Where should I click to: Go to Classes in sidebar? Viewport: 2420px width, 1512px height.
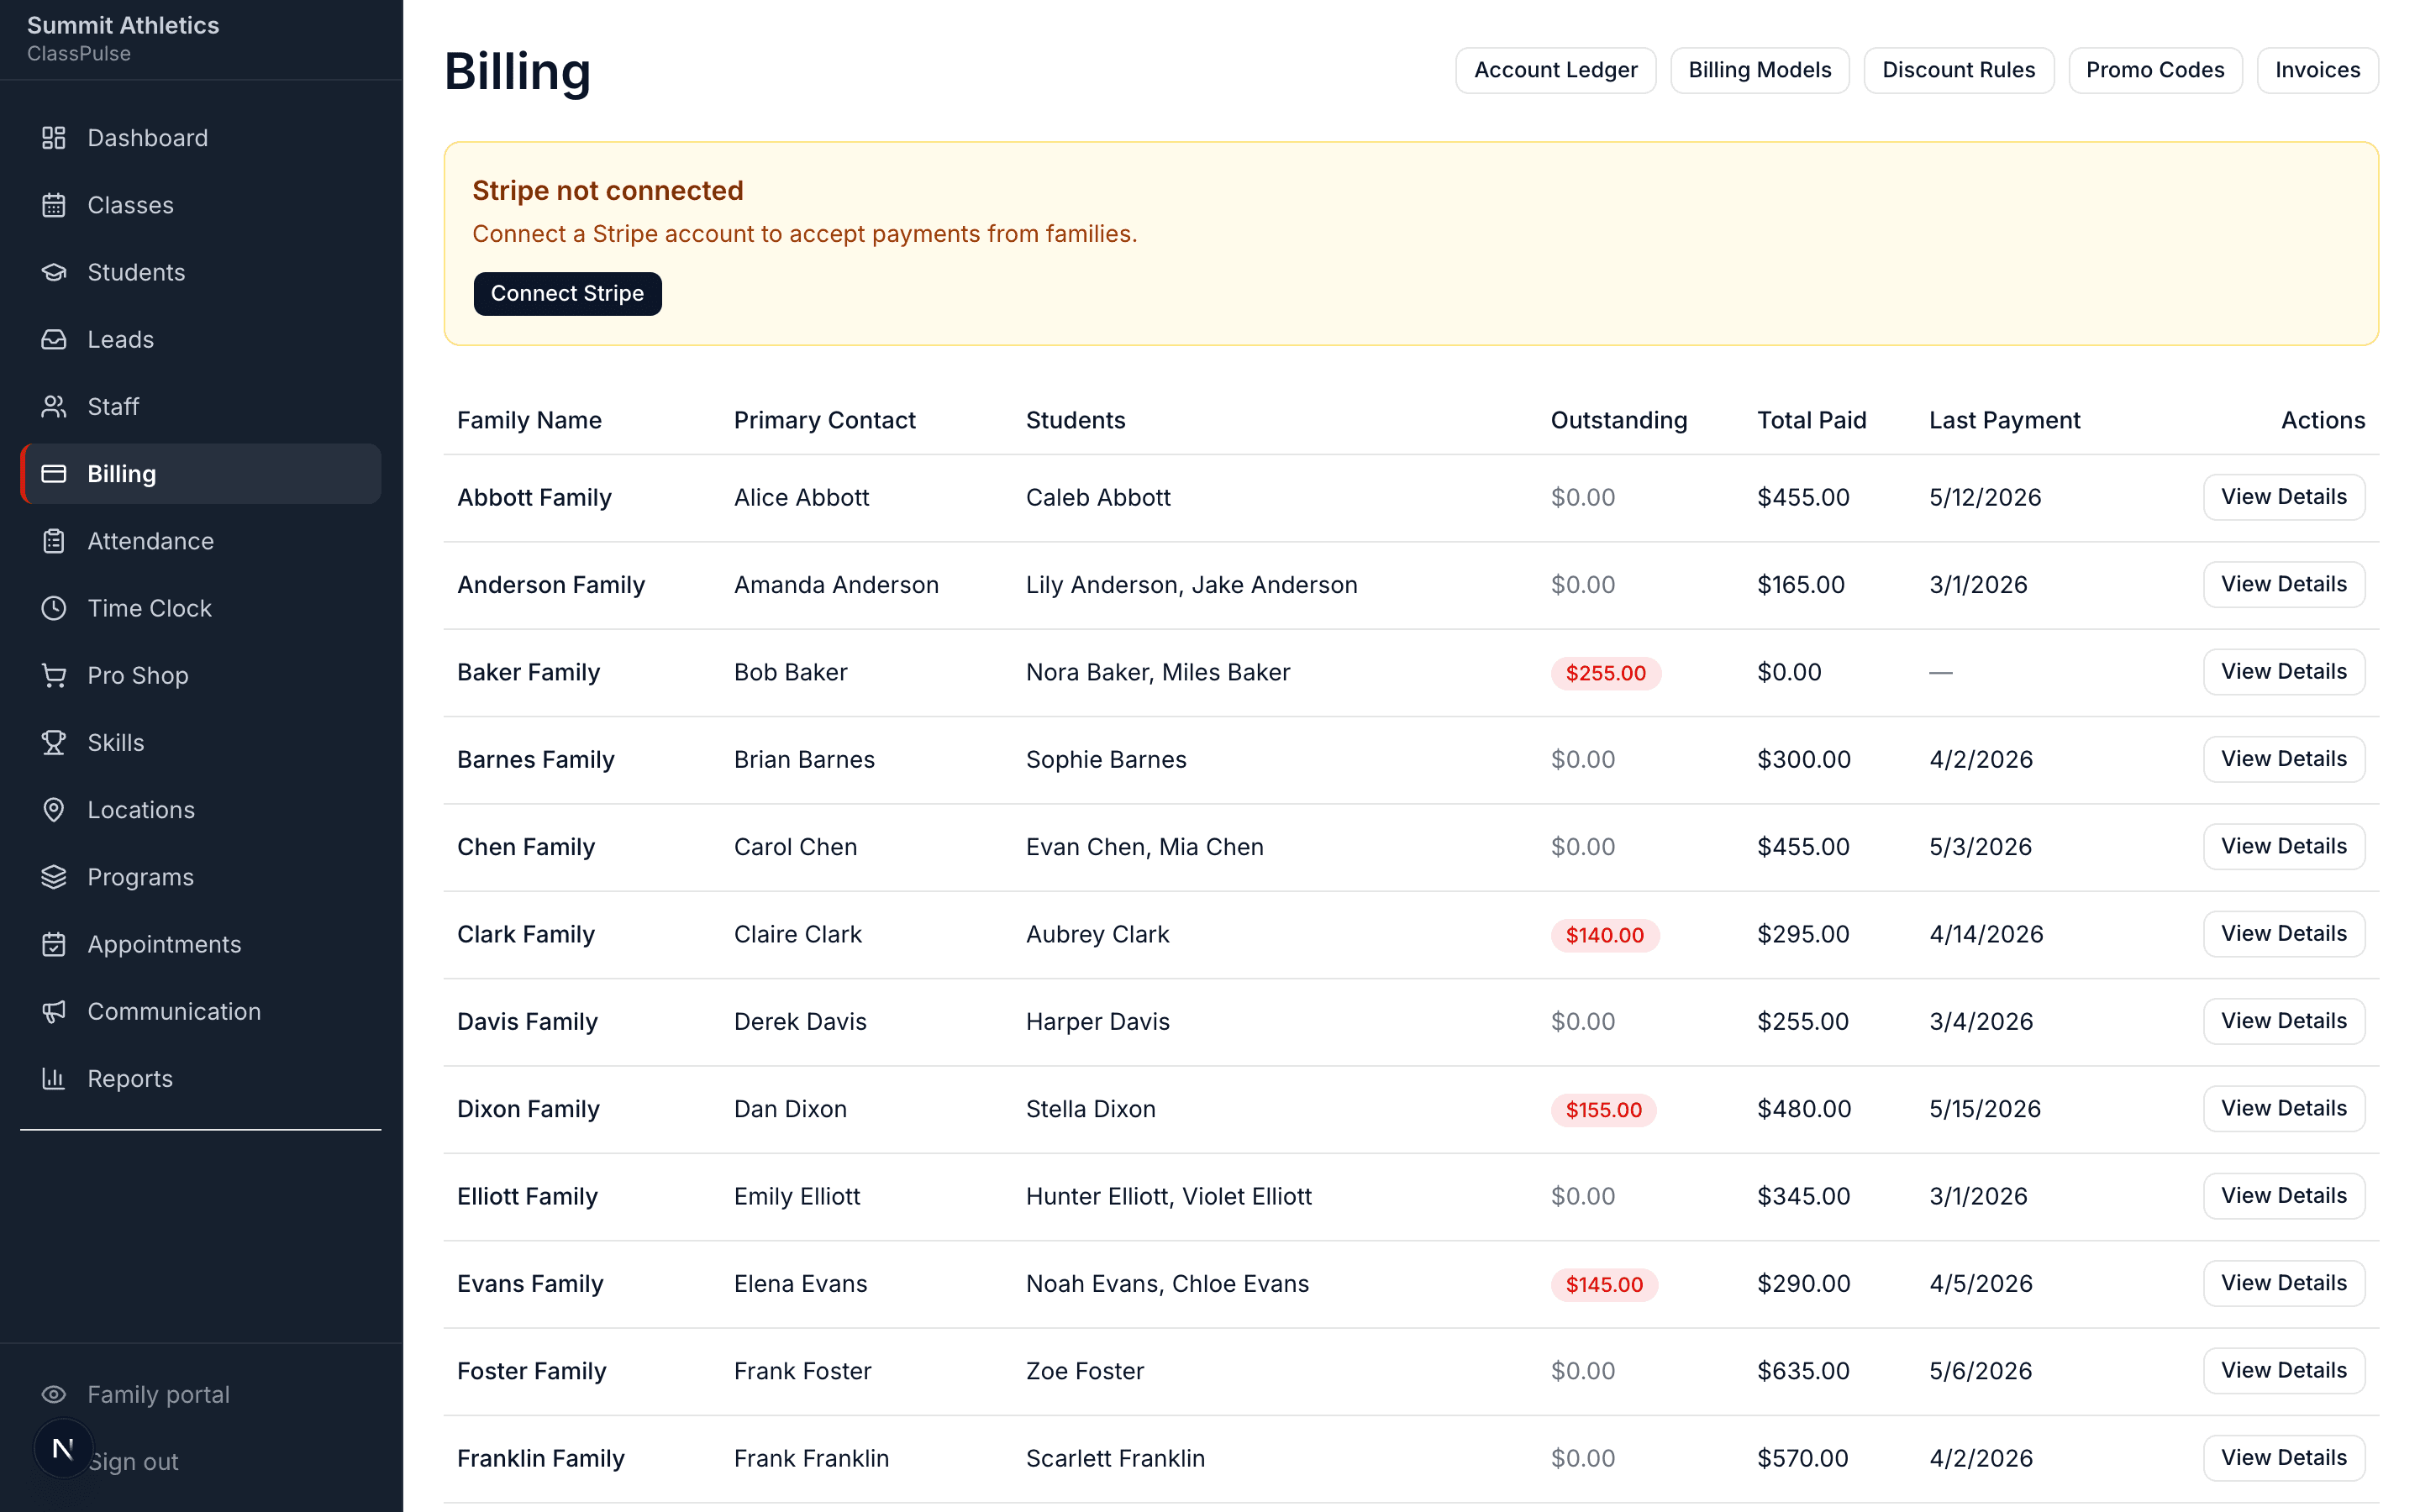(x=200, y=205)
